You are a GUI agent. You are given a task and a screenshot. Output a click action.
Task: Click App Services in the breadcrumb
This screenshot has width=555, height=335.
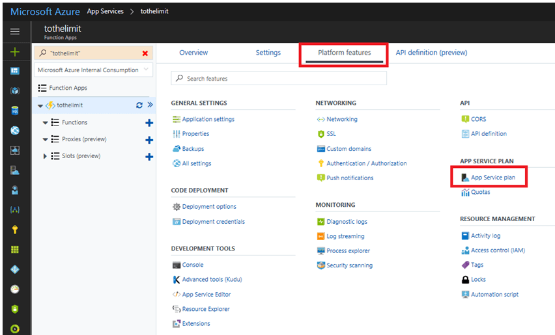(x=106, y=11)
